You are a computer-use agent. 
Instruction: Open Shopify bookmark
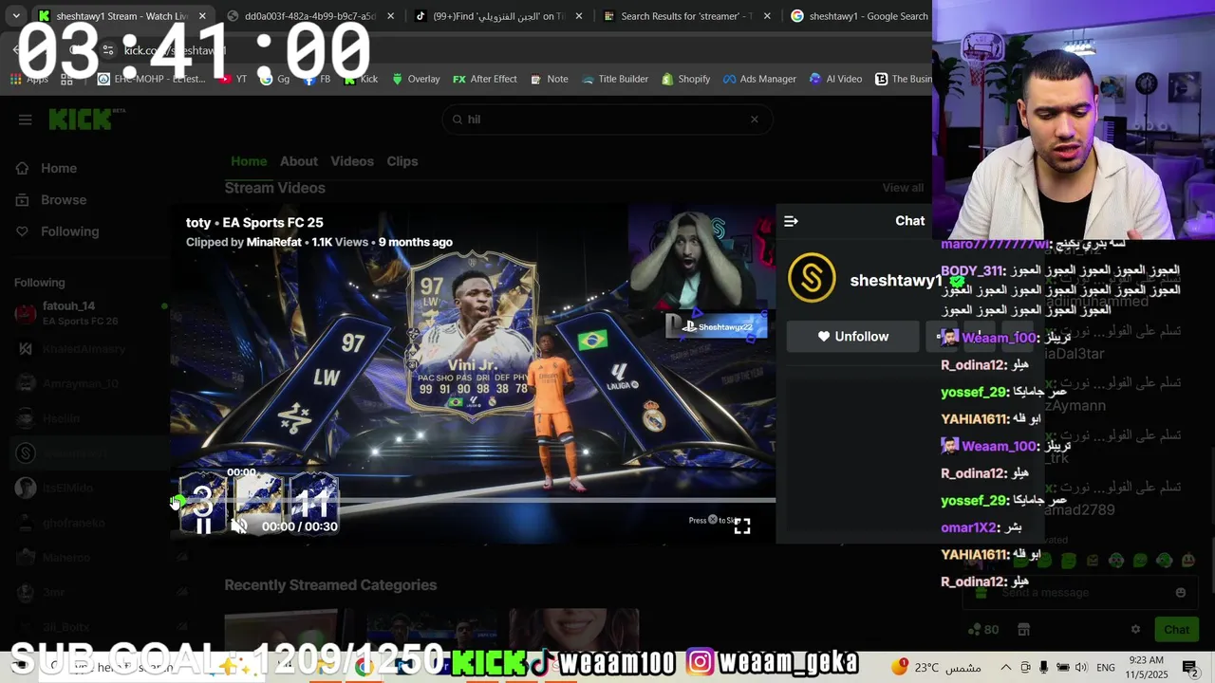[686, 79]
